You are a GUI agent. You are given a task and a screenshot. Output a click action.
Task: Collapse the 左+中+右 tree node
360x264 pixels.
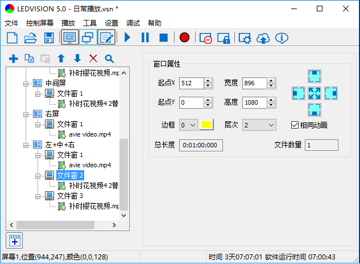[x=26, y=145]
